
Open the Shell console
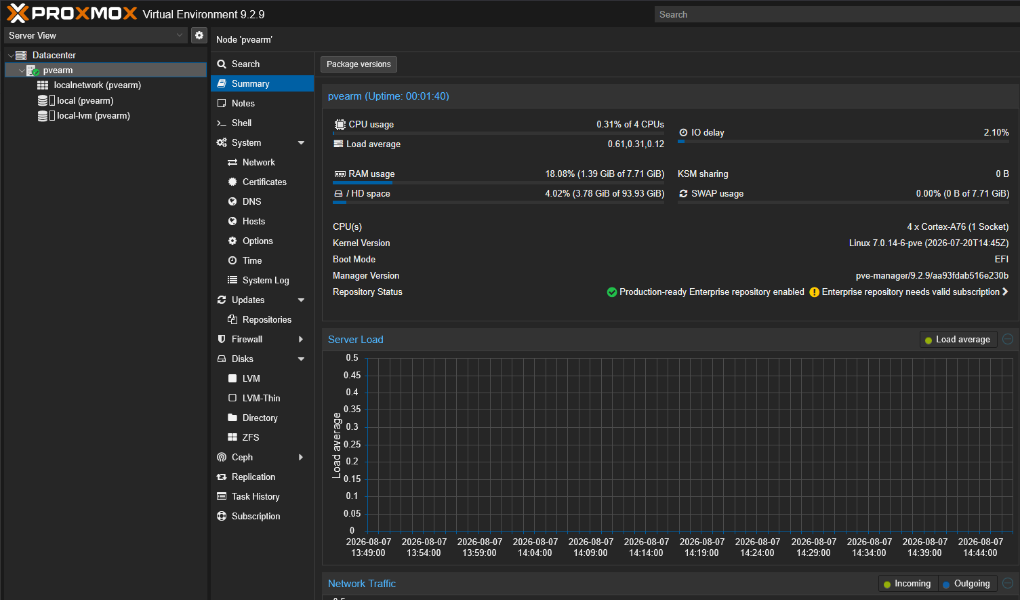[x=262, y=123]
